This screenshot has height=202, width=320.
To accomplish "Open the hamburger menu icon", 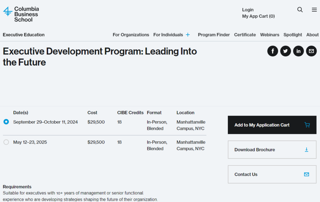I will pyautogui.click(x=314, y=10).
